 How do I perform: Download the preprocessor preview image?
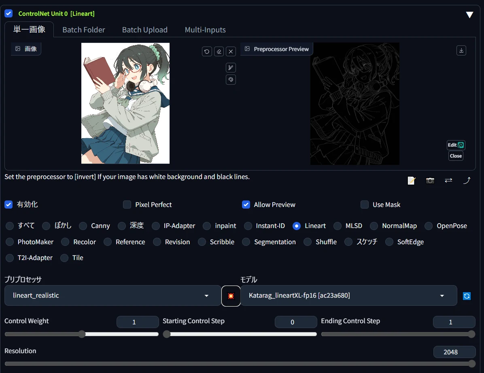point(461,50)
